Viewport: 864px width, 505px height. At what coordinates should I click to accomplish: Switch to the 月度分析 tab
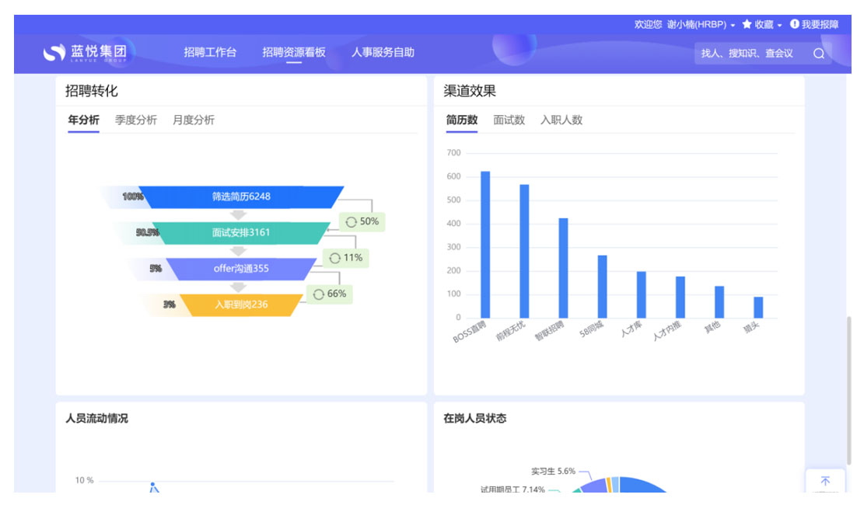[194, 120]
